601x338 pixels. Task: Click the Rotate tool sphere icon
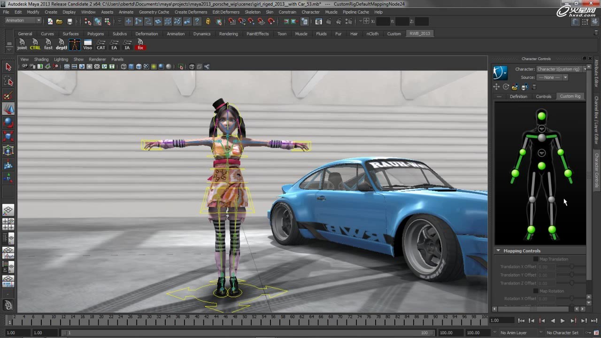(x=8, y=123)
